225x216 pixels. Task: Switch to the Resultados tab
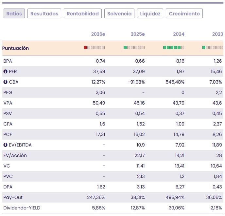tap(44, 13)
